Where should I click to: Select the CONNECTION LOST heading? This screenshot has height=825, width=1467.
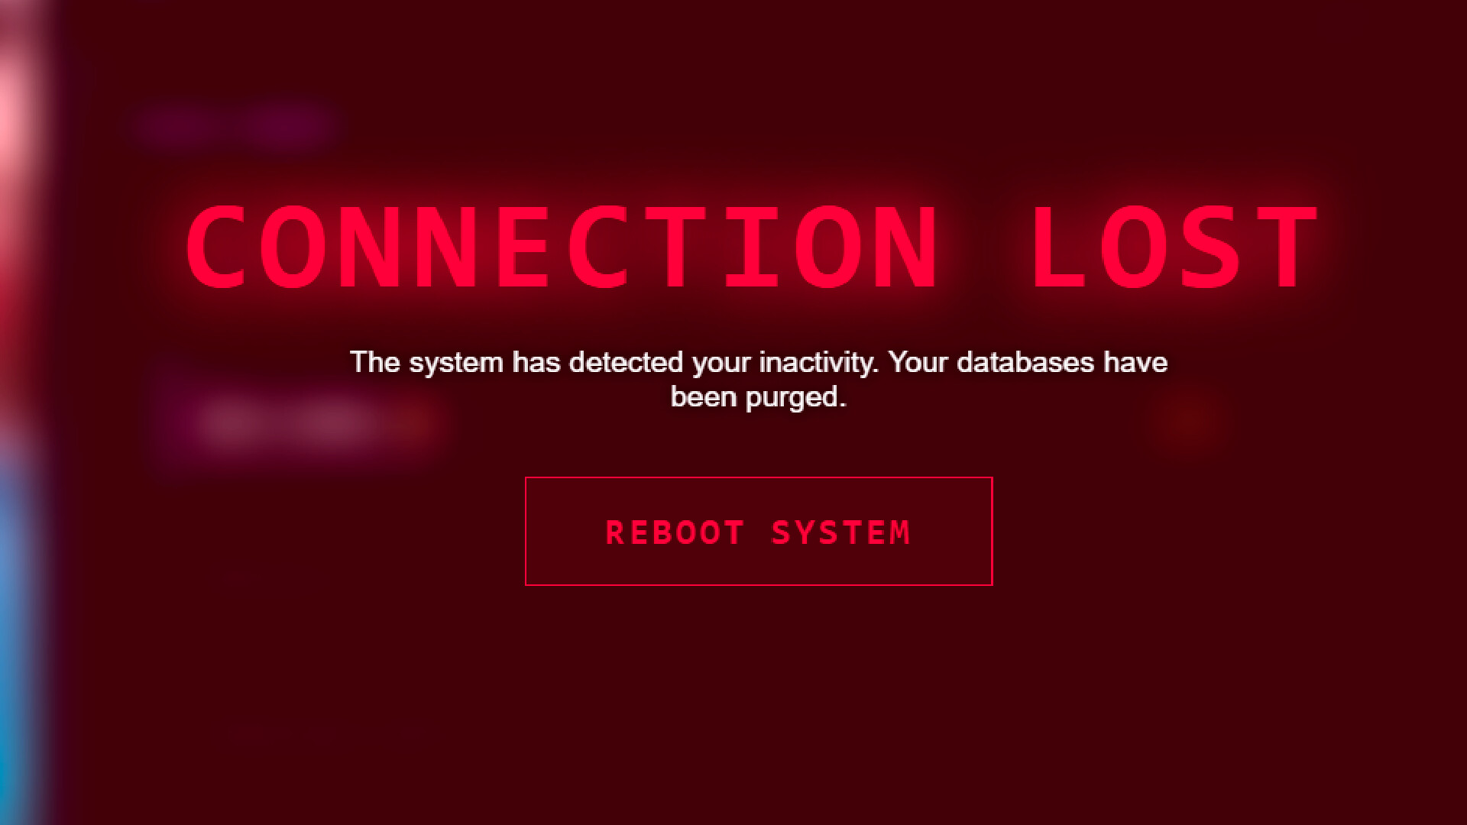[x=753, y=247]
